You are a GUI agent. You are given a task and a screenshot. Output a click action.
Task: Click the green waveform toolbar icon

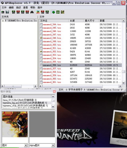click(x=58, y=12)
